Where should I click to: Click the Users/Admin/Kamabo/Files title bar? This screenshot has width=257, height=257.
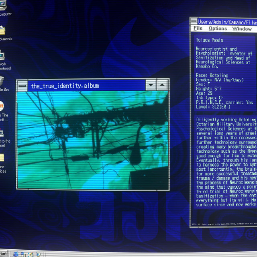coord(227,22)
